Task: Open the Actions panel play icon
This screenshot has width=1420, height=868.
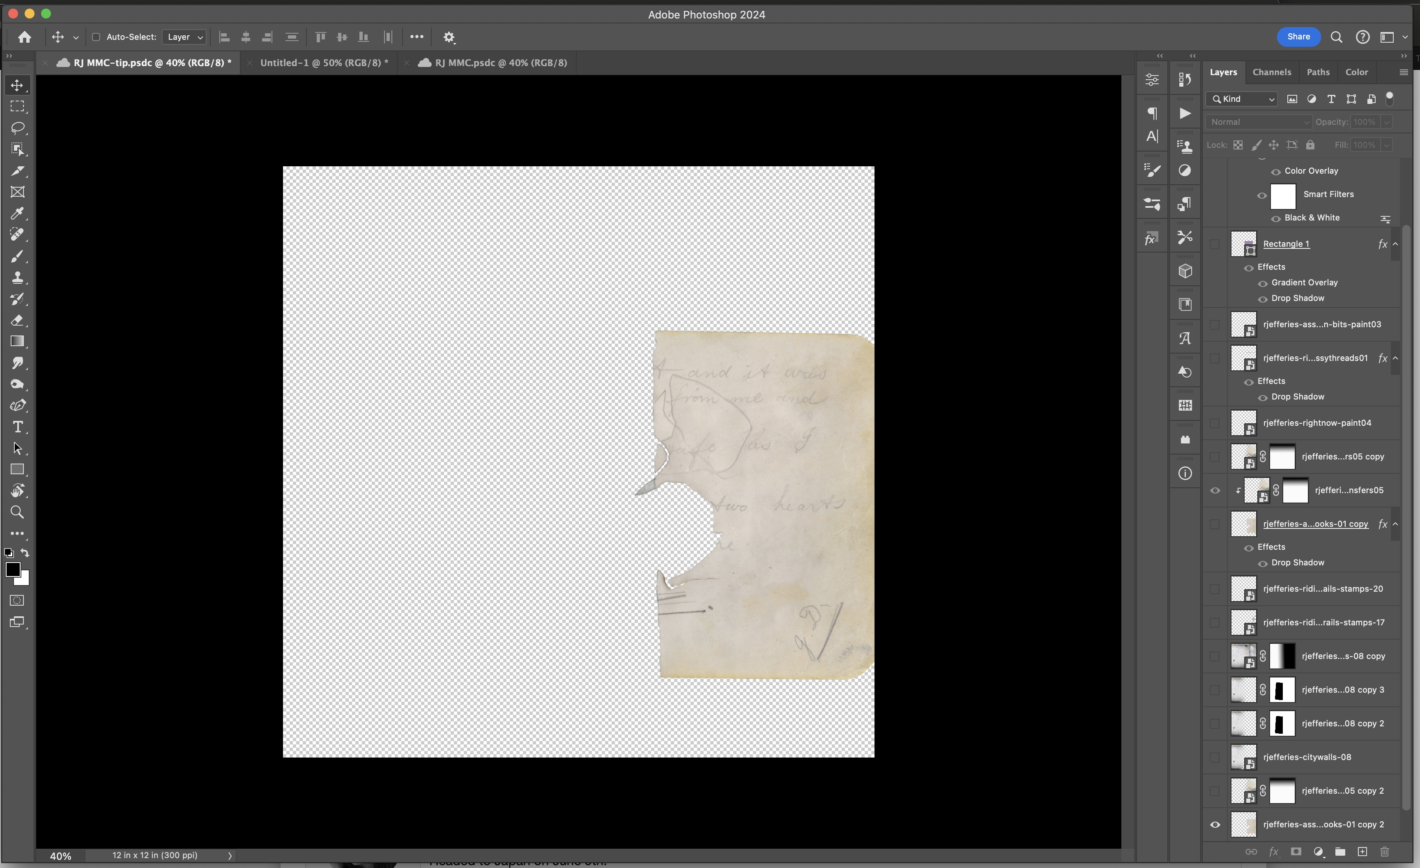Action: pos(1185,113)
